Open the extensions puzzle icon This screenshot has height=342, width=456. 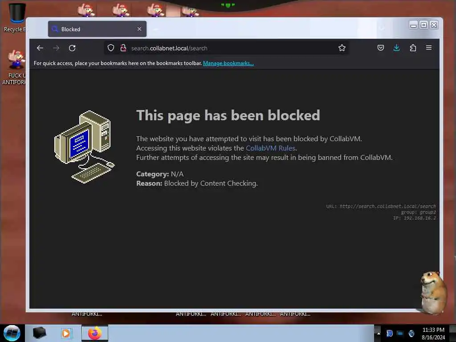413,48
